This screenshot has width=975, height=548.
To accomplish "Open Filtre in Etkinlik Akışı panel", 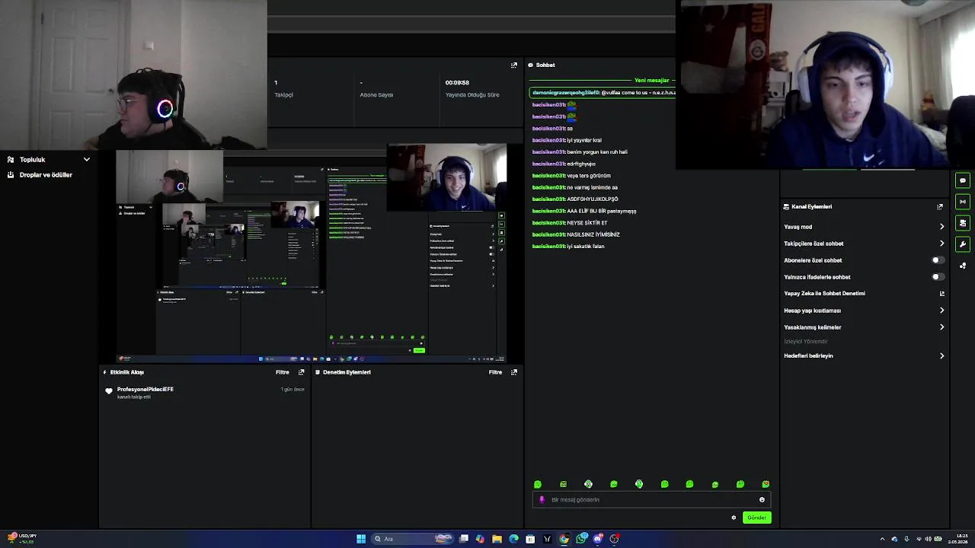I will point(283,372).
